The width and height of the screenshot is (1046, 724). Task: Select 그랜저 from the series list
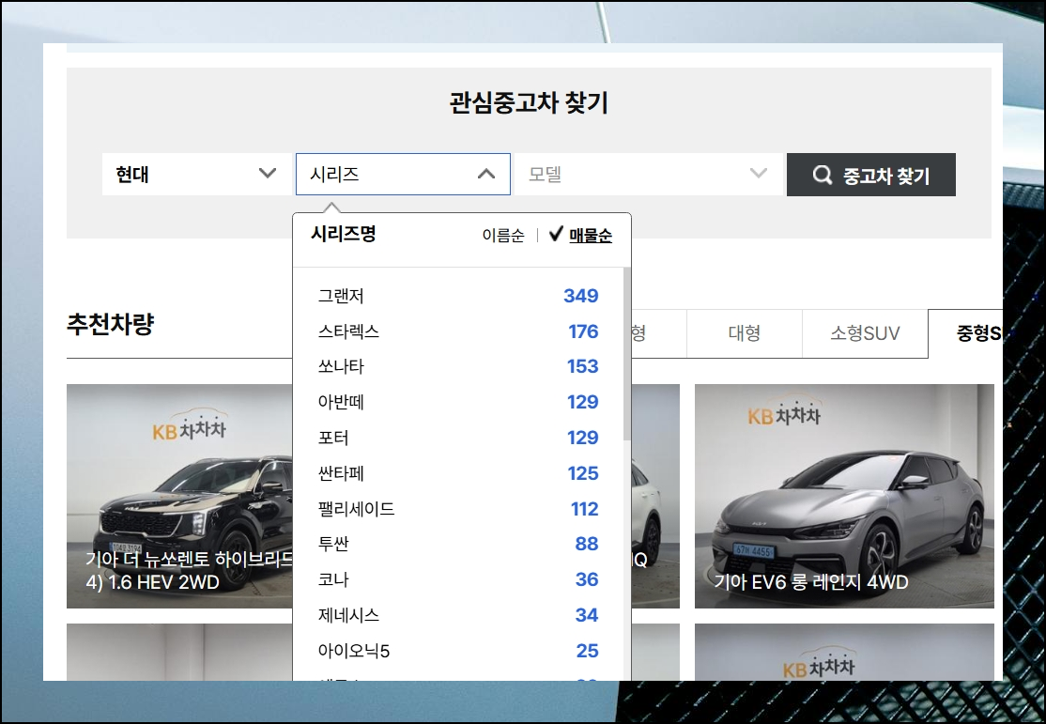click(x=457, y=296)
